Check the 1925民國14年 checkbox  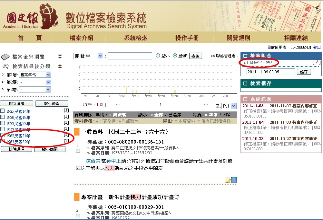3,111
